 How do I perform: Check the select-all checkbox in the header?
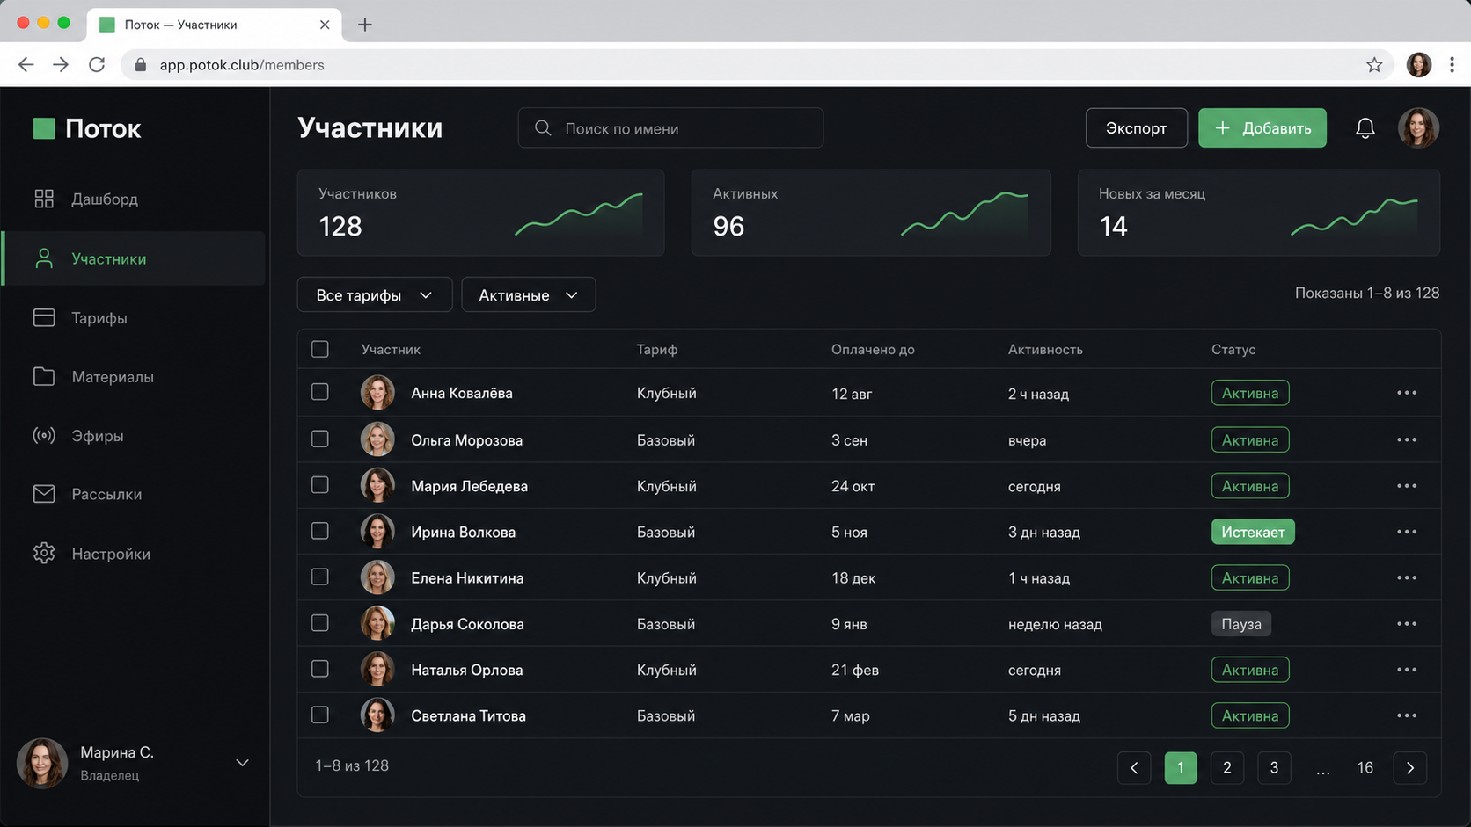tap(320, 349)
